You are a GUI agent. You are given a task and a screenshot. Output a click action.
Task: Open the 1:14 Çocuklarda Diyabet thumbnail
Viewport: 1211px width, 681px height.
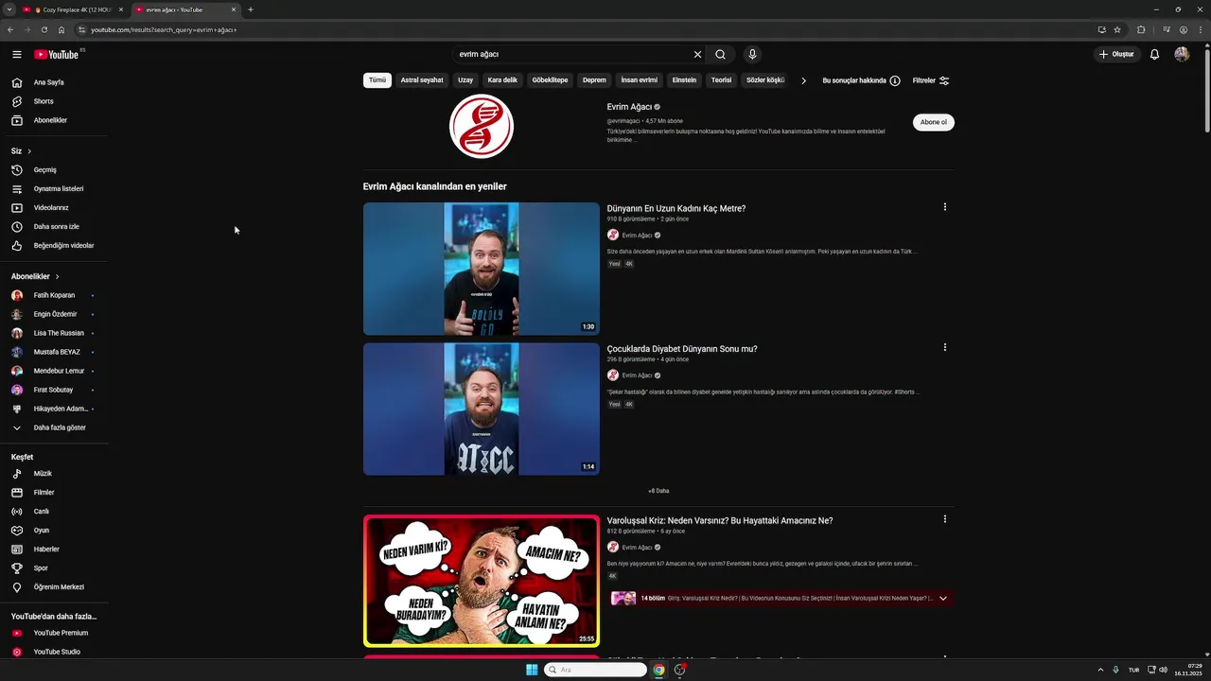point(482,409)
